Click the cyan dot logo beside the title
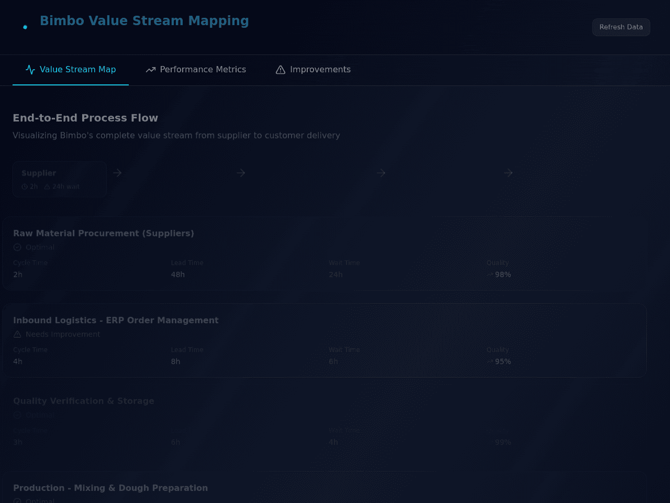670x503 pixels. coord(25,27)
